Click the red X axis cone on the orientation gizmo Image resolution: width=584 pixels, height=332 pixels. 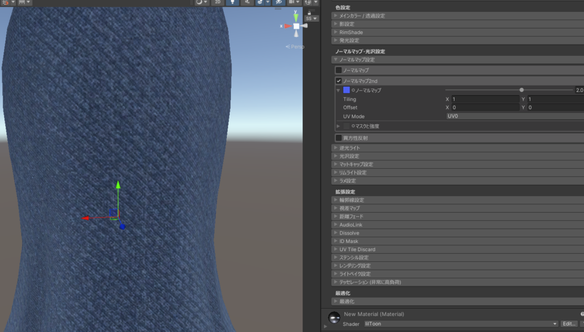(287, 26)
